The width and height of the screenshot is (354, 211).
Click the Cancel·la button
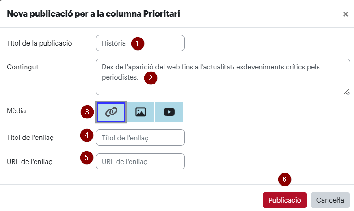330,200
